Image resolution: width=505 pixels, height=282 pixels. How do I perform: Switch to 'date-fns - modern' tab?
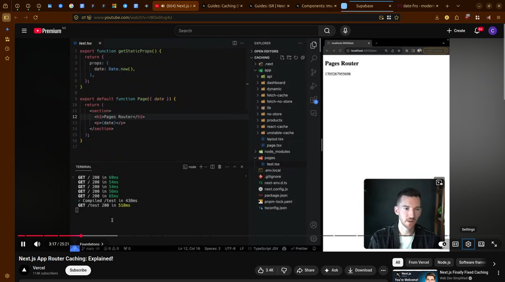pyautogui.click(x=418, y=6)
